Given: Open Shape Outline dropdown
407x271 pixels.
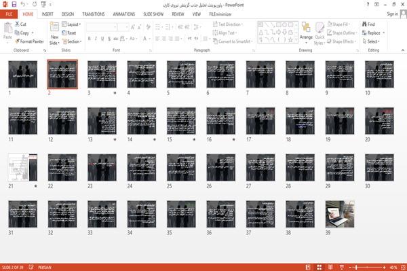Looking at the screenshot, I should coord(342,33).
